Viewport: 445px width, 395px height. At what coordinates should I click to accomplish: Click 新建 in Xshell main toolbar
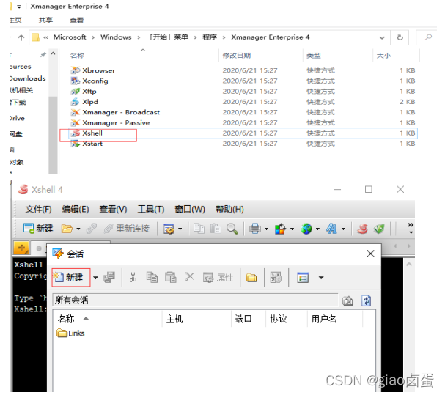click(38, 229)
